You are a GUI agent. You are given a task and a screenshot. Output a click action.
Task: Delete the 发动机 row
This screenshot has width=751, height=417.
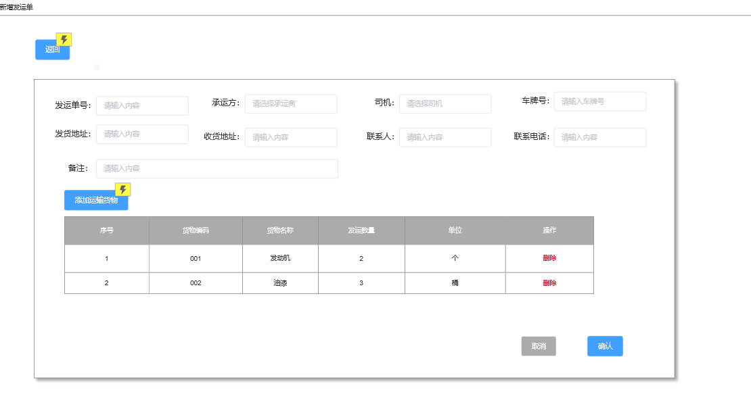tap(549, 258)
